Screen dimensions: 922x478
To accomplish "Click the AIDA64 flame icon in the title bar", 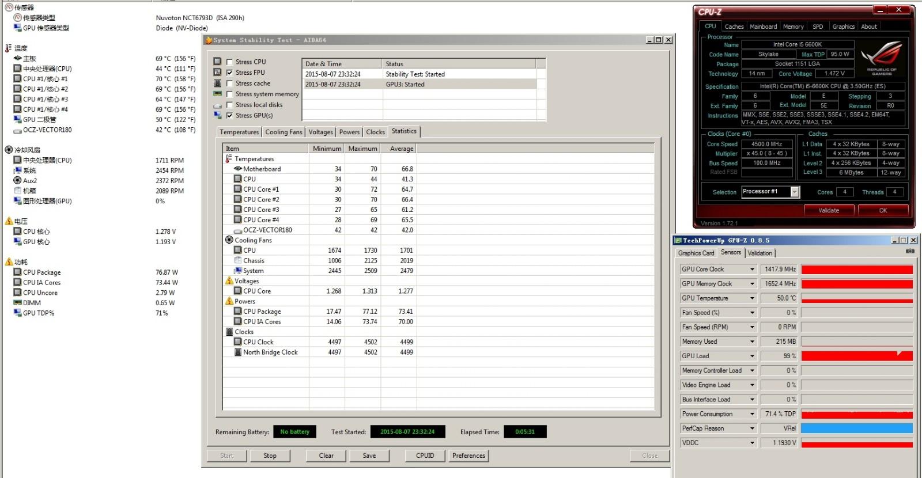I will click(x=209, y=40).
